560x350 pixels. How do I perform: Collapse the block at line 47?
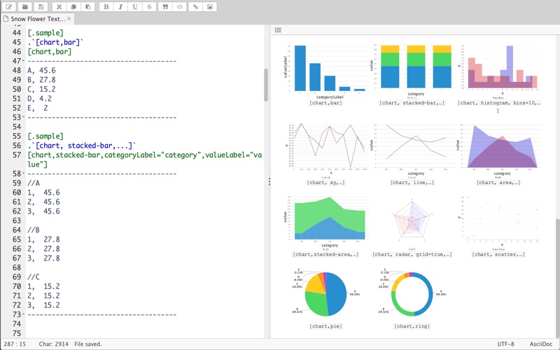pos(24,61)
